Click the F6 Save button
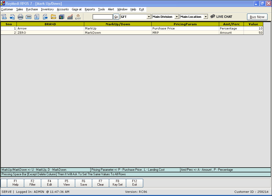 [x=83, y=183]
